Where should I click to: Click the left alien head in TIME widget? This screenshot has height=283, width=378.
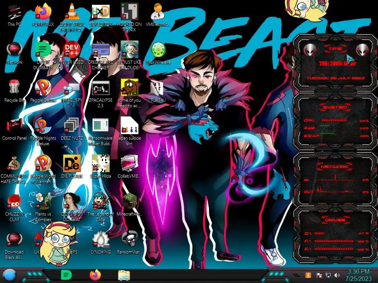310,50
